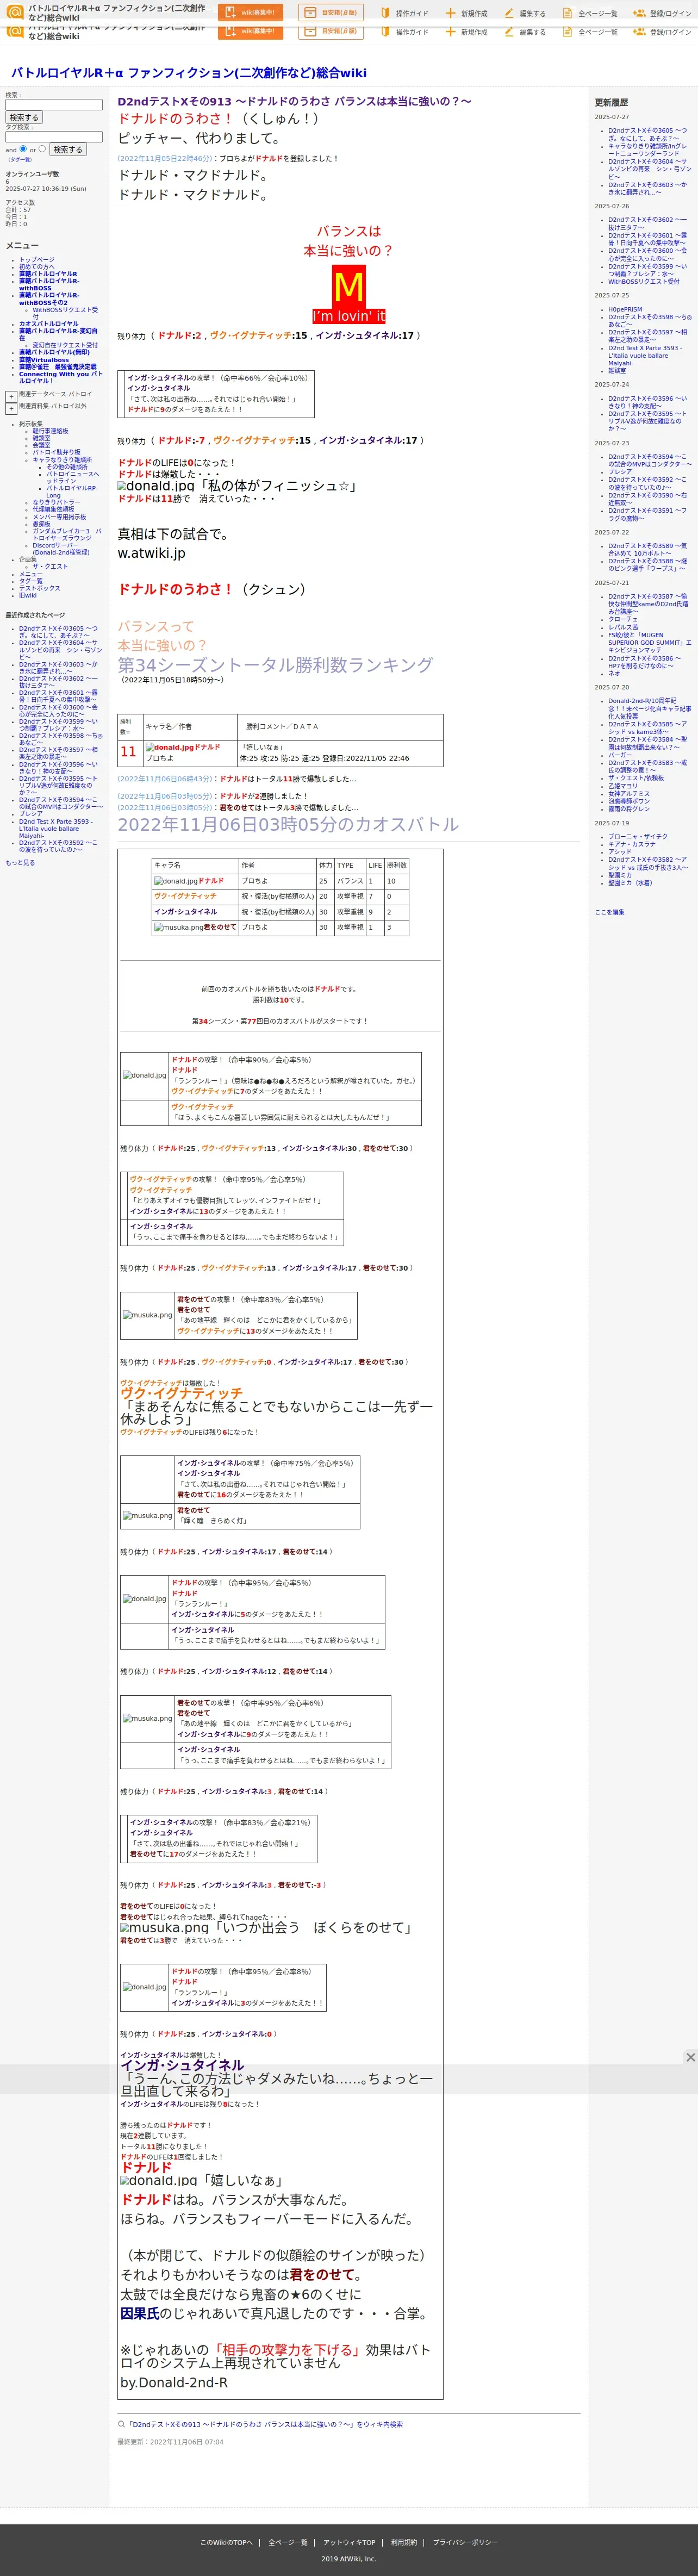The height and width of the screenshot is (2576, 698).
Task: Open 変幻自在リクエスト受付 sub-link
Action: [65, 345]
